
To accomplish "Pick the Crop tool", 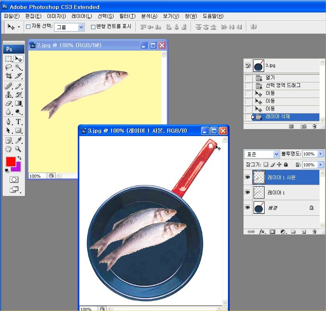I will point(9,76).
